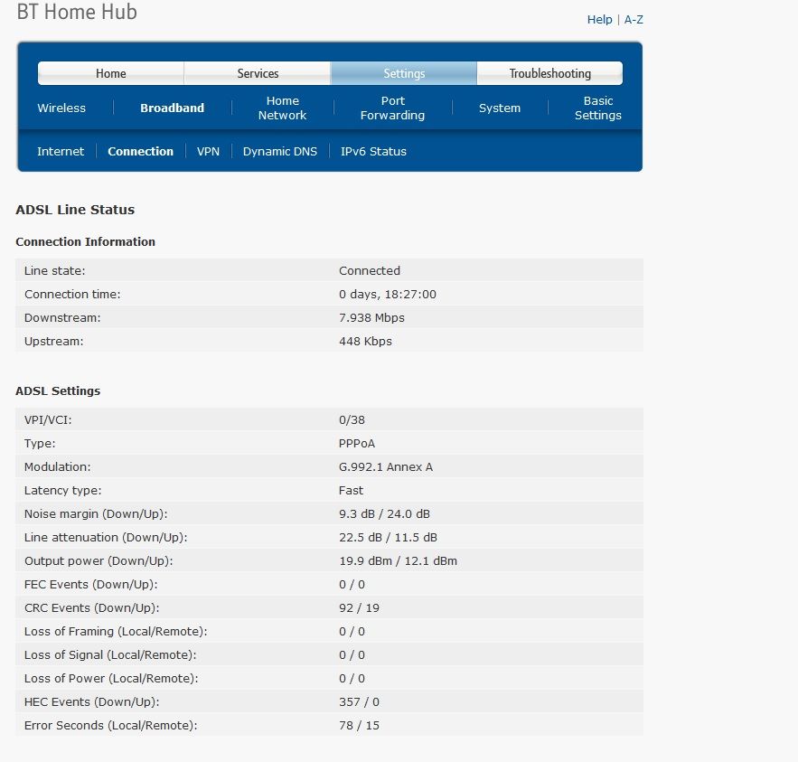Click the CRC Events (Down/Up): label

92,607
